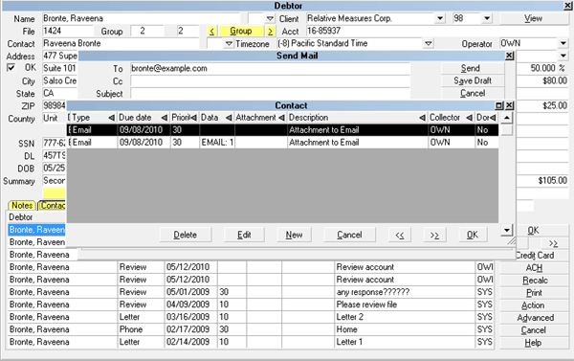Click the Data column sort arrow
This screenshot has width=574, height=361.
pyautogui.click(x=229, y=118)
